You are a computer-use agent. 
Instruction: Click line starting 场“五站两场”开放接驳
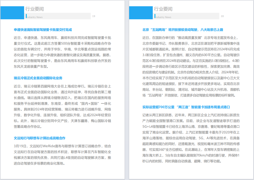pyautogui.click(x=189, y=95)
